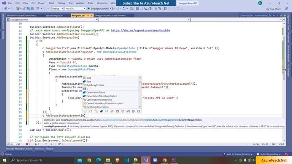Click the Save All toolbar icon
The image size is (292, 164).
tap(32, 9)
